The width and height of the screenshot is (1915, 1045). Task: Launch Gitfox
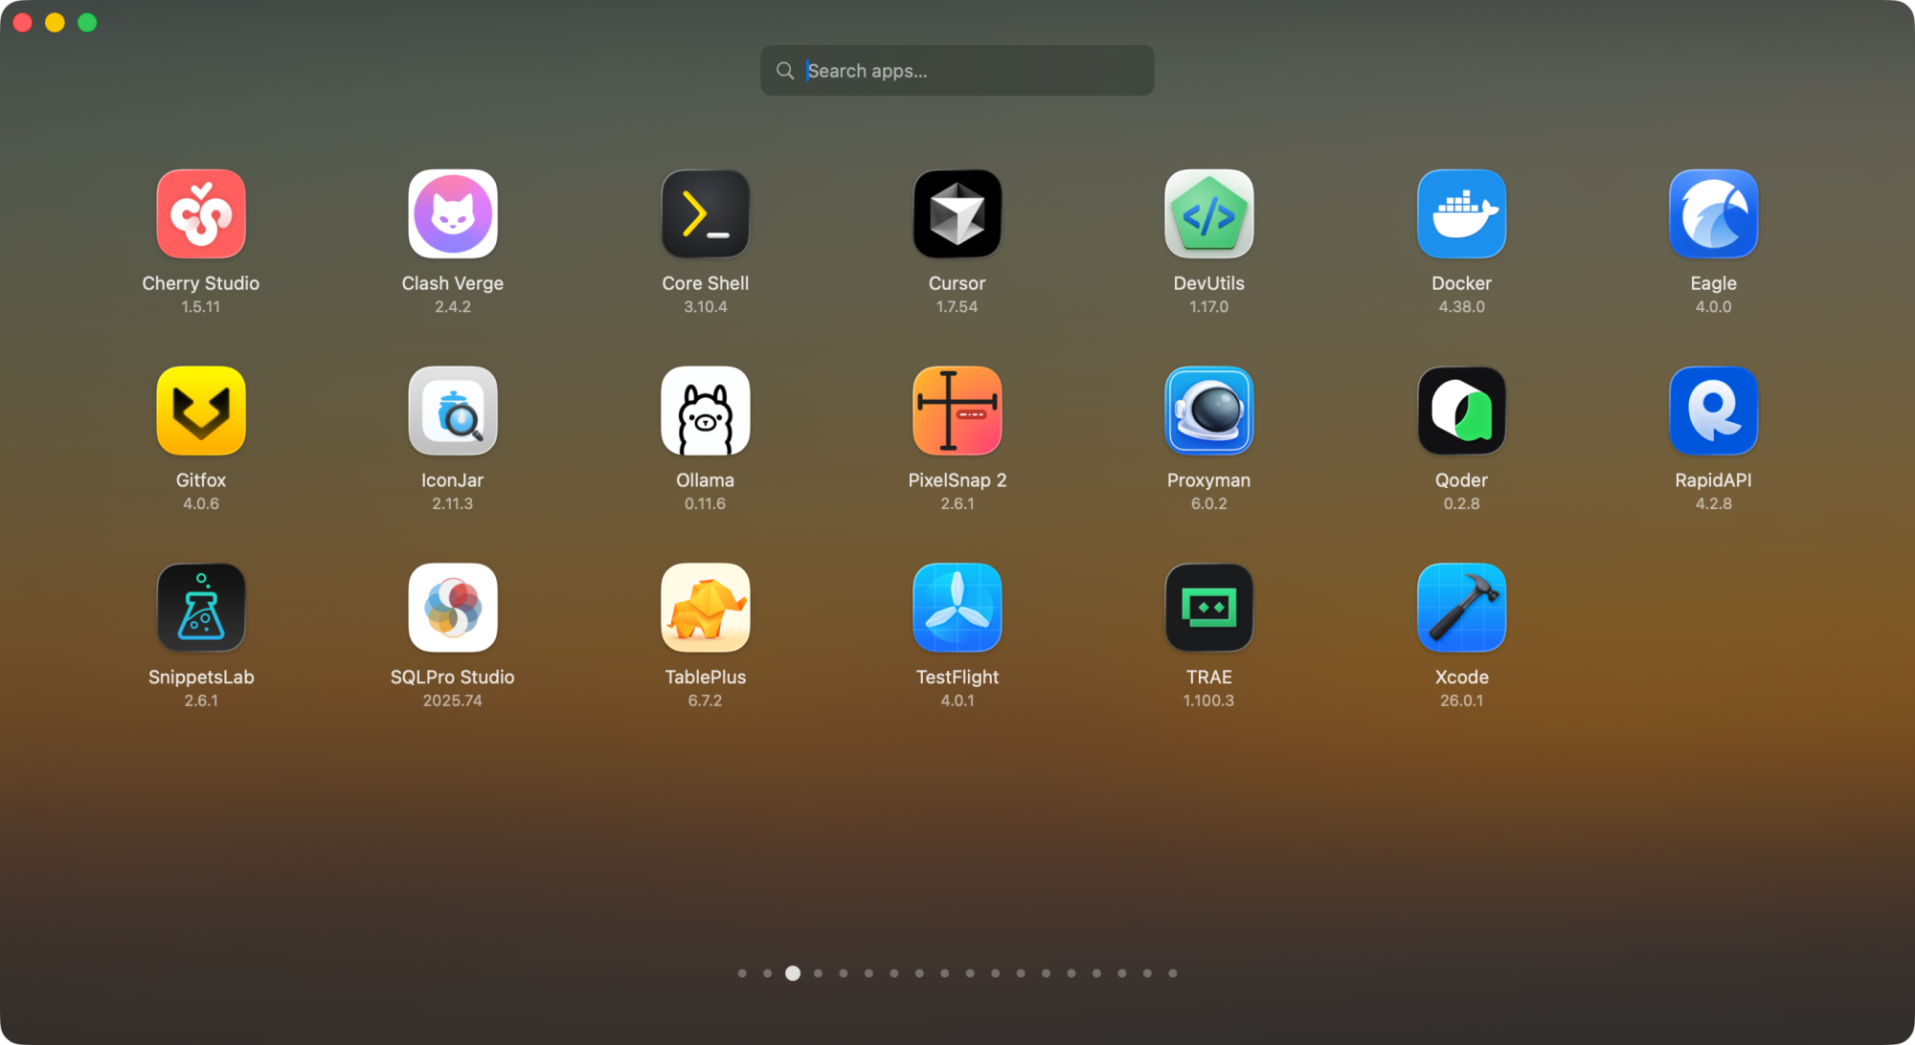pyautogui.click(x=201, y=411)
